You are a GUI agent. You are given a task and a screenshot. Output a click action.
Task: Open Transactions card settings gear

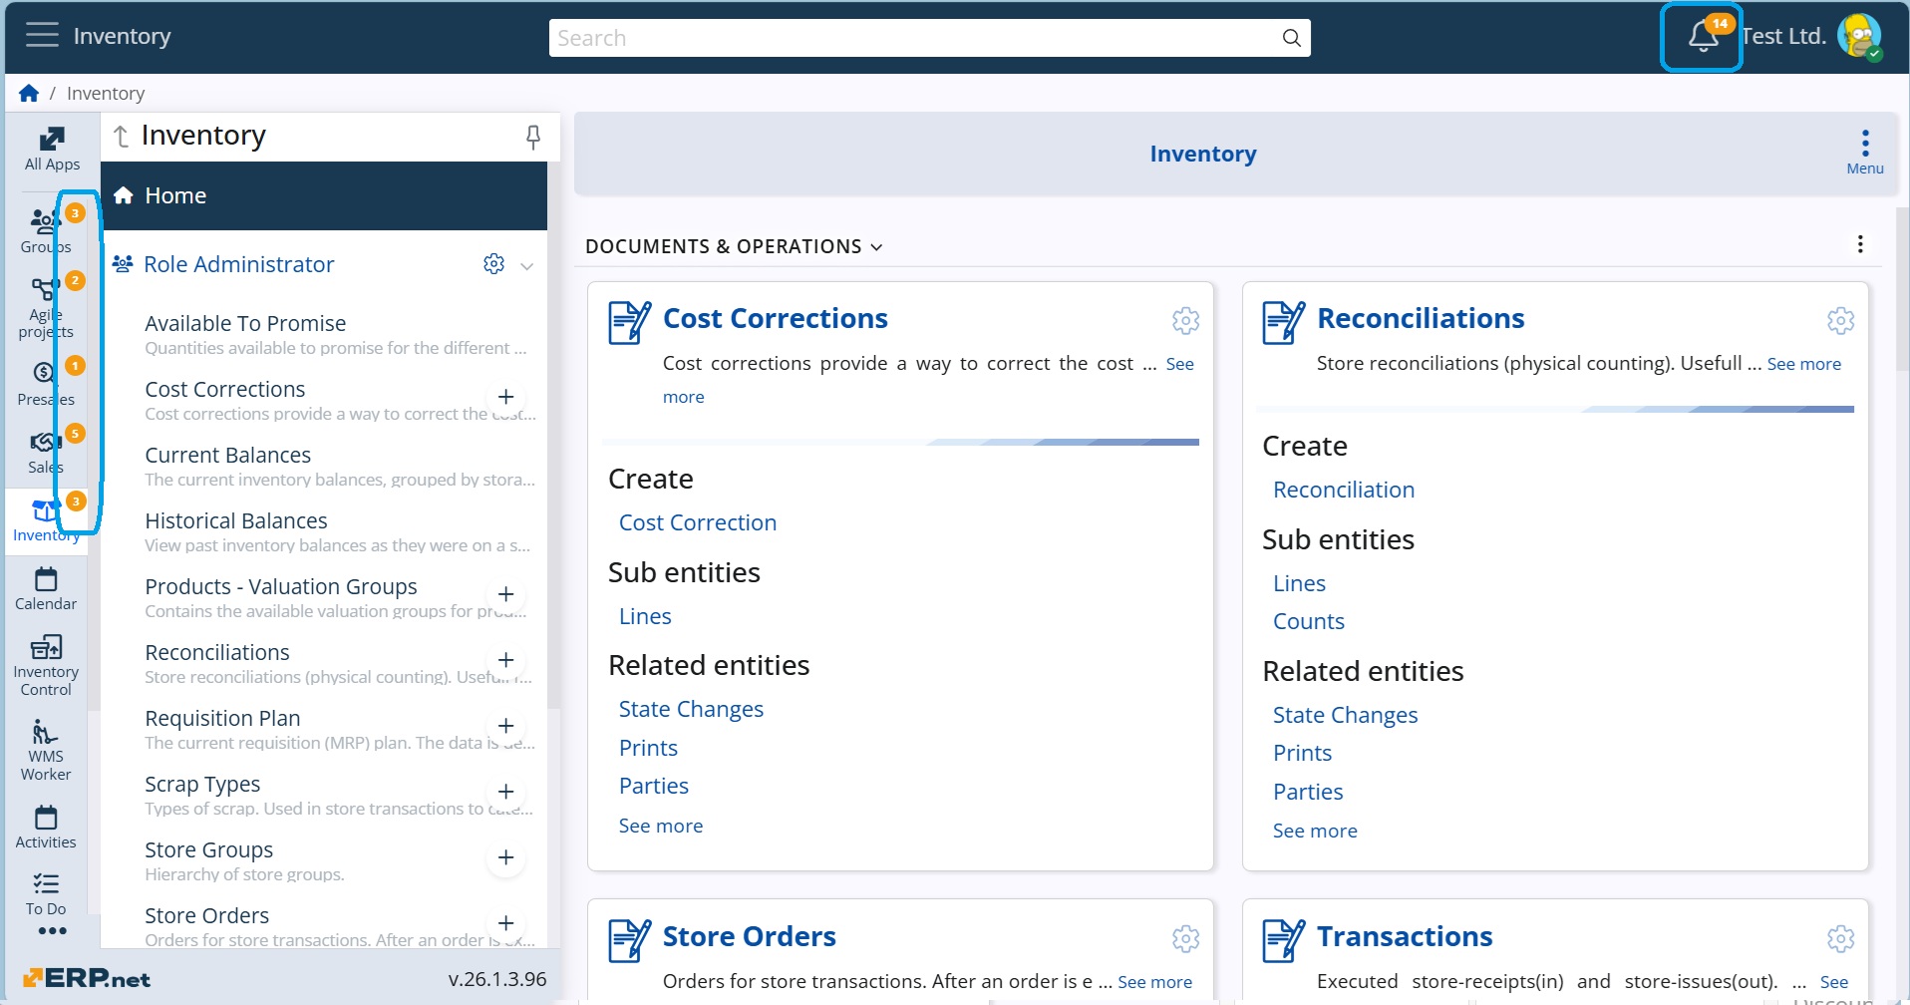click(x=1840, y=938)
